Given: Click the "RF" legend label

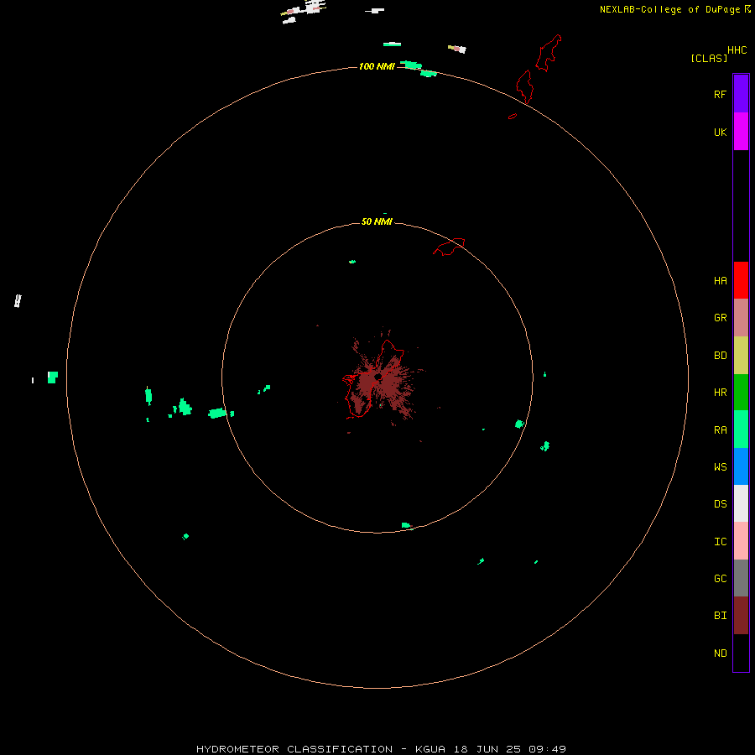Looking at the screenshot, I should (x=720, y=94).
